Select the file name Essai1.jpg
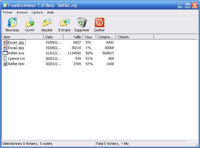The width and height of the screenshot is (200, 148). pos(16,42)
